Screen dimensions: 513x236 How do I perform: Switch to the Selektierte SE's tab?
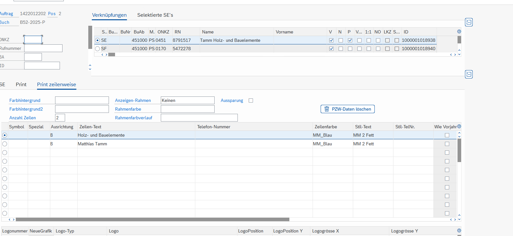[x=155, y=15]
